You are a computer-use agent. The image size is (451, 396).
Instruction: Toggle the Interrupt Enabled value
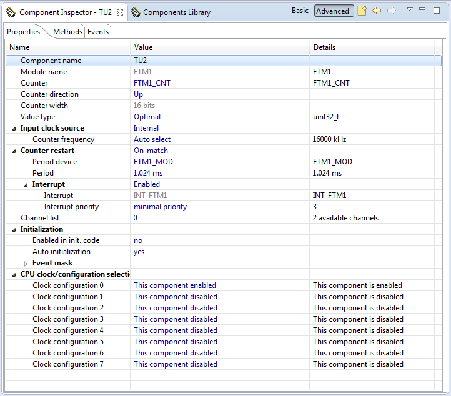coord(147,184)
